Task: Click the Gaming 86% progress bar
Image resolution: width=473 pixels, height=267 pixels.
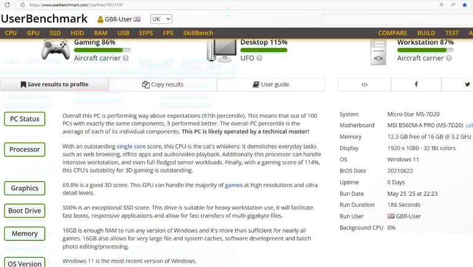Action: coord(102,50)
